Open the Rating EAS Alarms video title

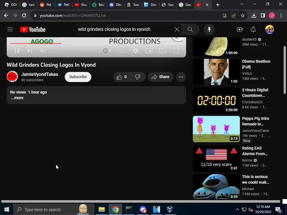tap(255, 151)
